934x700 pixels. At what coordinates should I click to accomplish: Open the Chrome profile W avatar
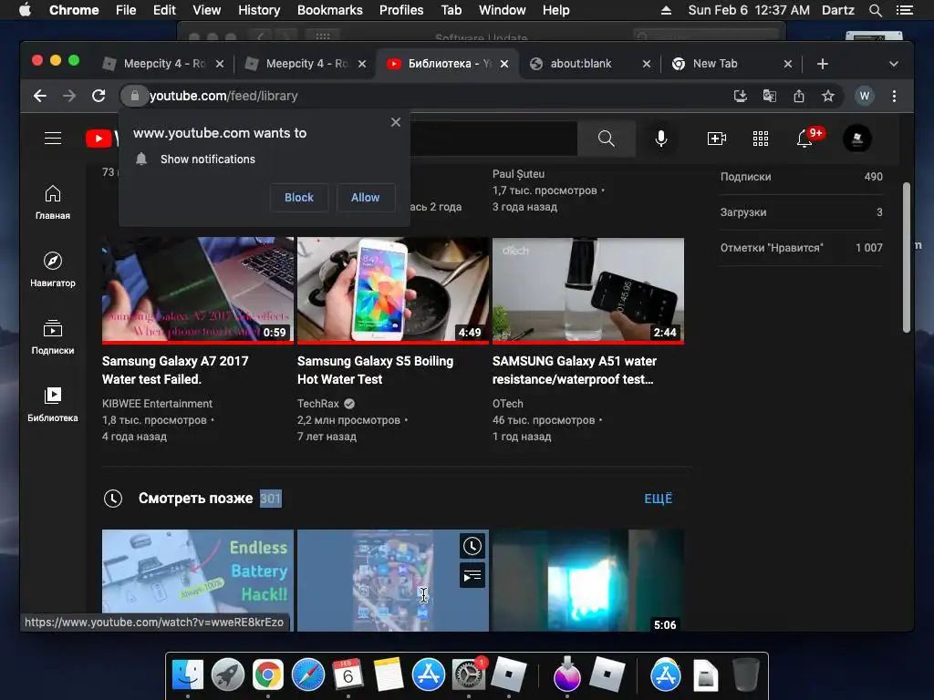865,96
